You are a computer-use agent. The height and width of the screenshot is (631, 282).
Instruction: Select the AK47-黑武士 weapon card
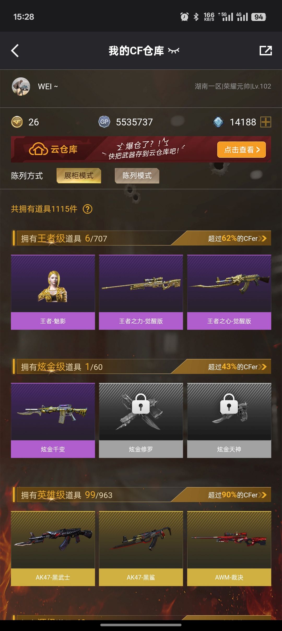coord(53,548)
